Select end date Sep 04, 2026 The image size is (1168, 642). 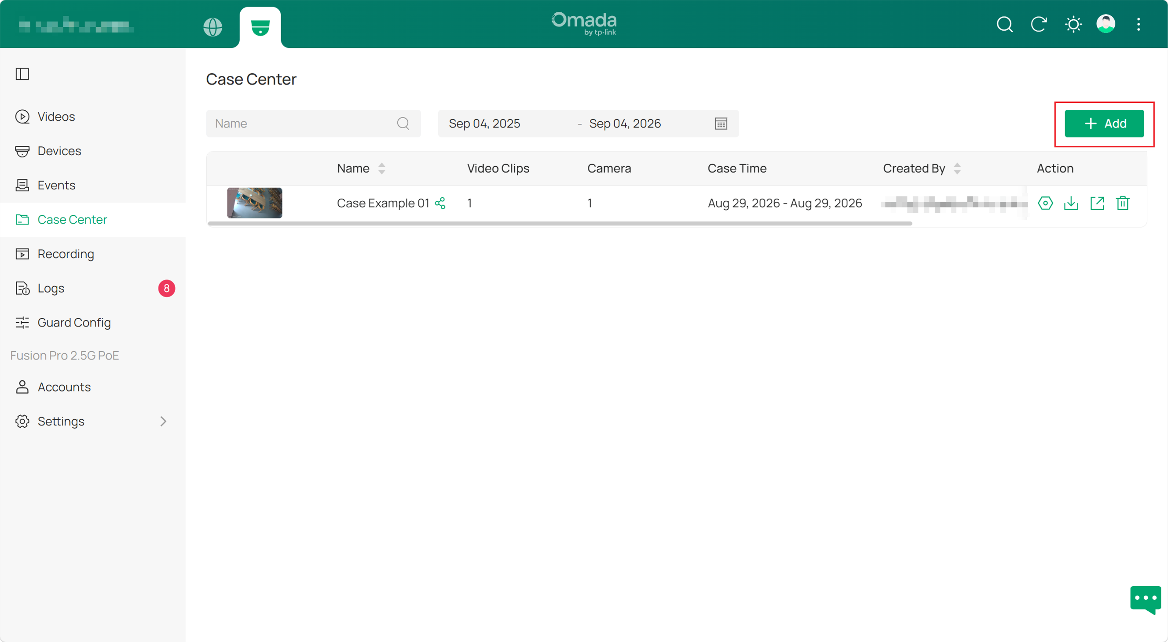(x=625, y=123)
